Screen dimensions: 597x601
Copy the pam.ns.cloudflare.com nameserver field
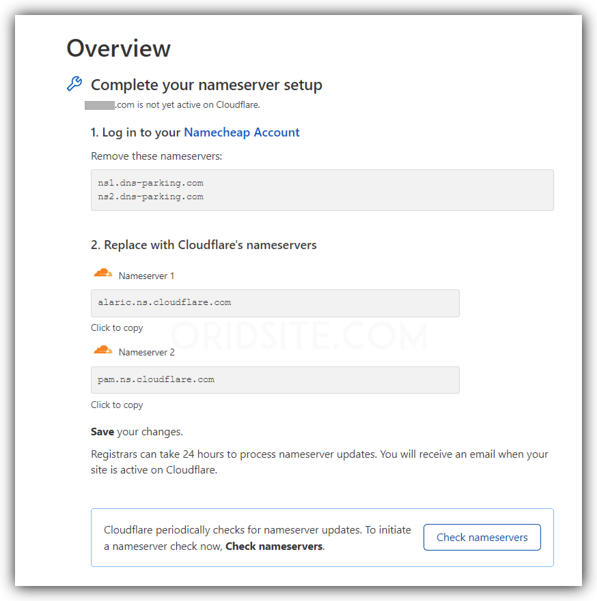(275, 380)
